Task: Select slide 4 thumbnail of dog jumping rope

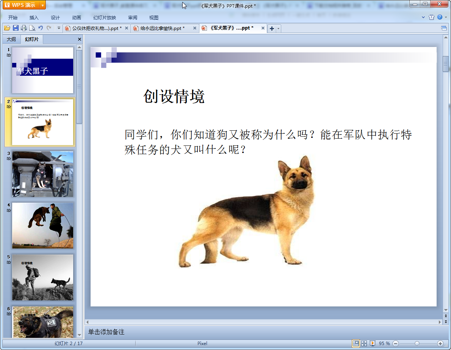Action: [42, 226]
